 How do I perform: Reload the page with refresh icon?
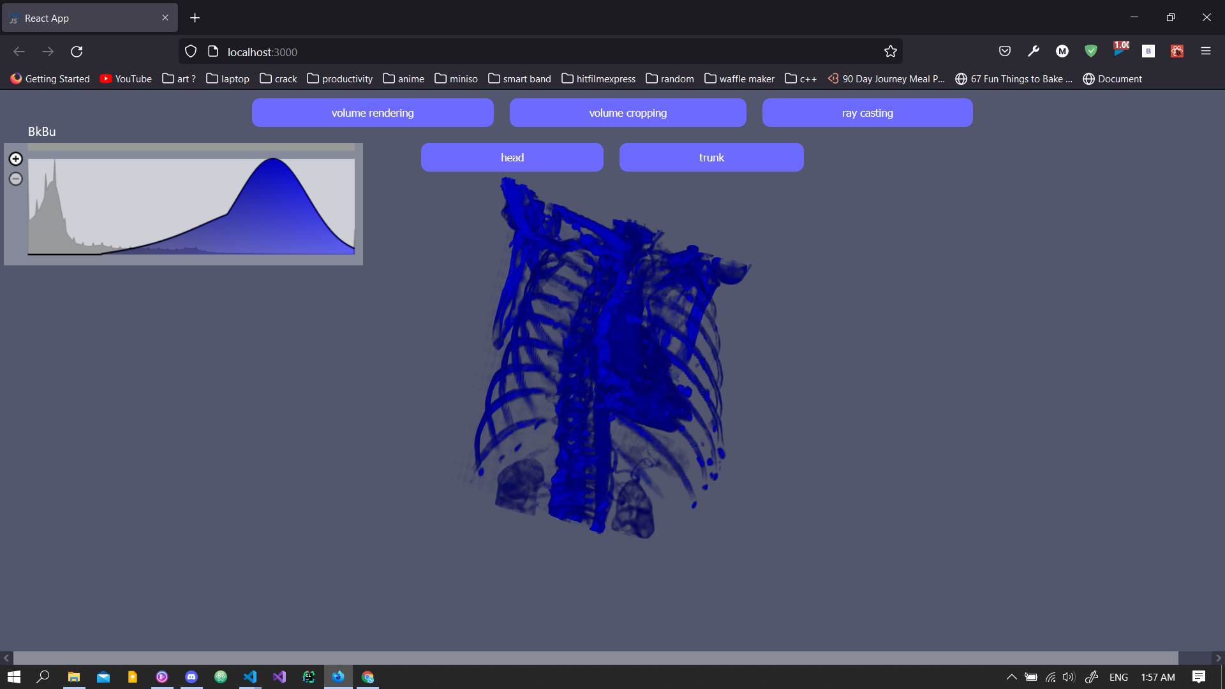tap(77, 52)
